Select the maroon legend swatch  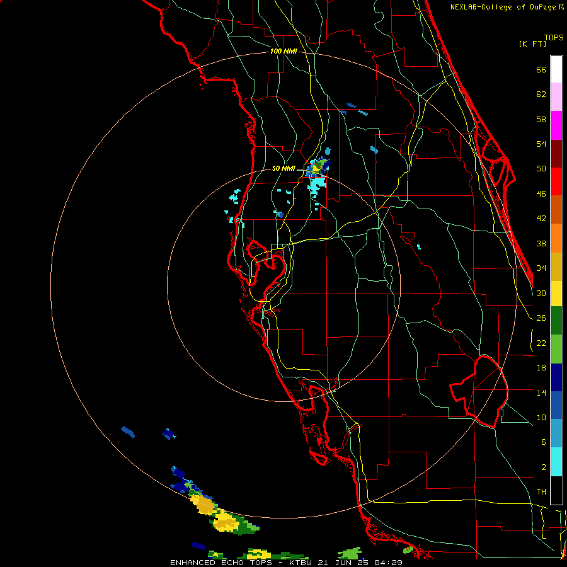coord(556,154)
